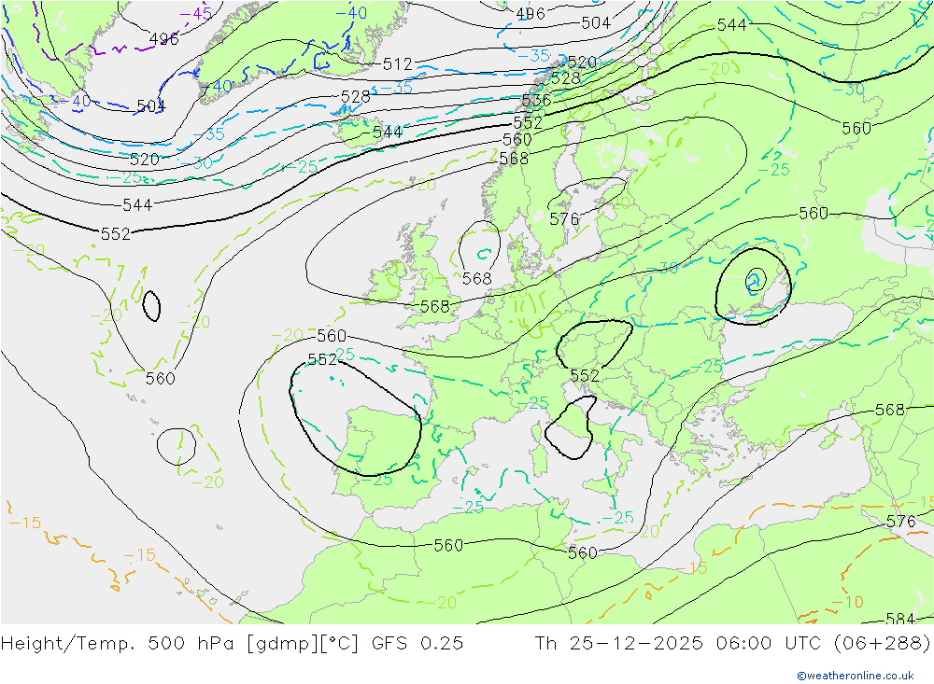Select the purple -45 temperature label
934x684 pixels.
click(x=196, y=14)
